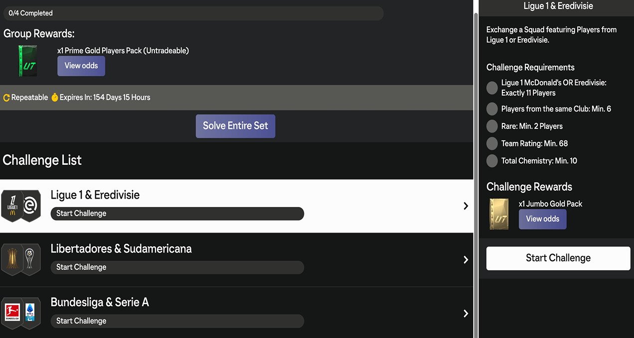Expand the Libertadores & Sudamericana row chevron
634x338 pixels.
(466, 260)
